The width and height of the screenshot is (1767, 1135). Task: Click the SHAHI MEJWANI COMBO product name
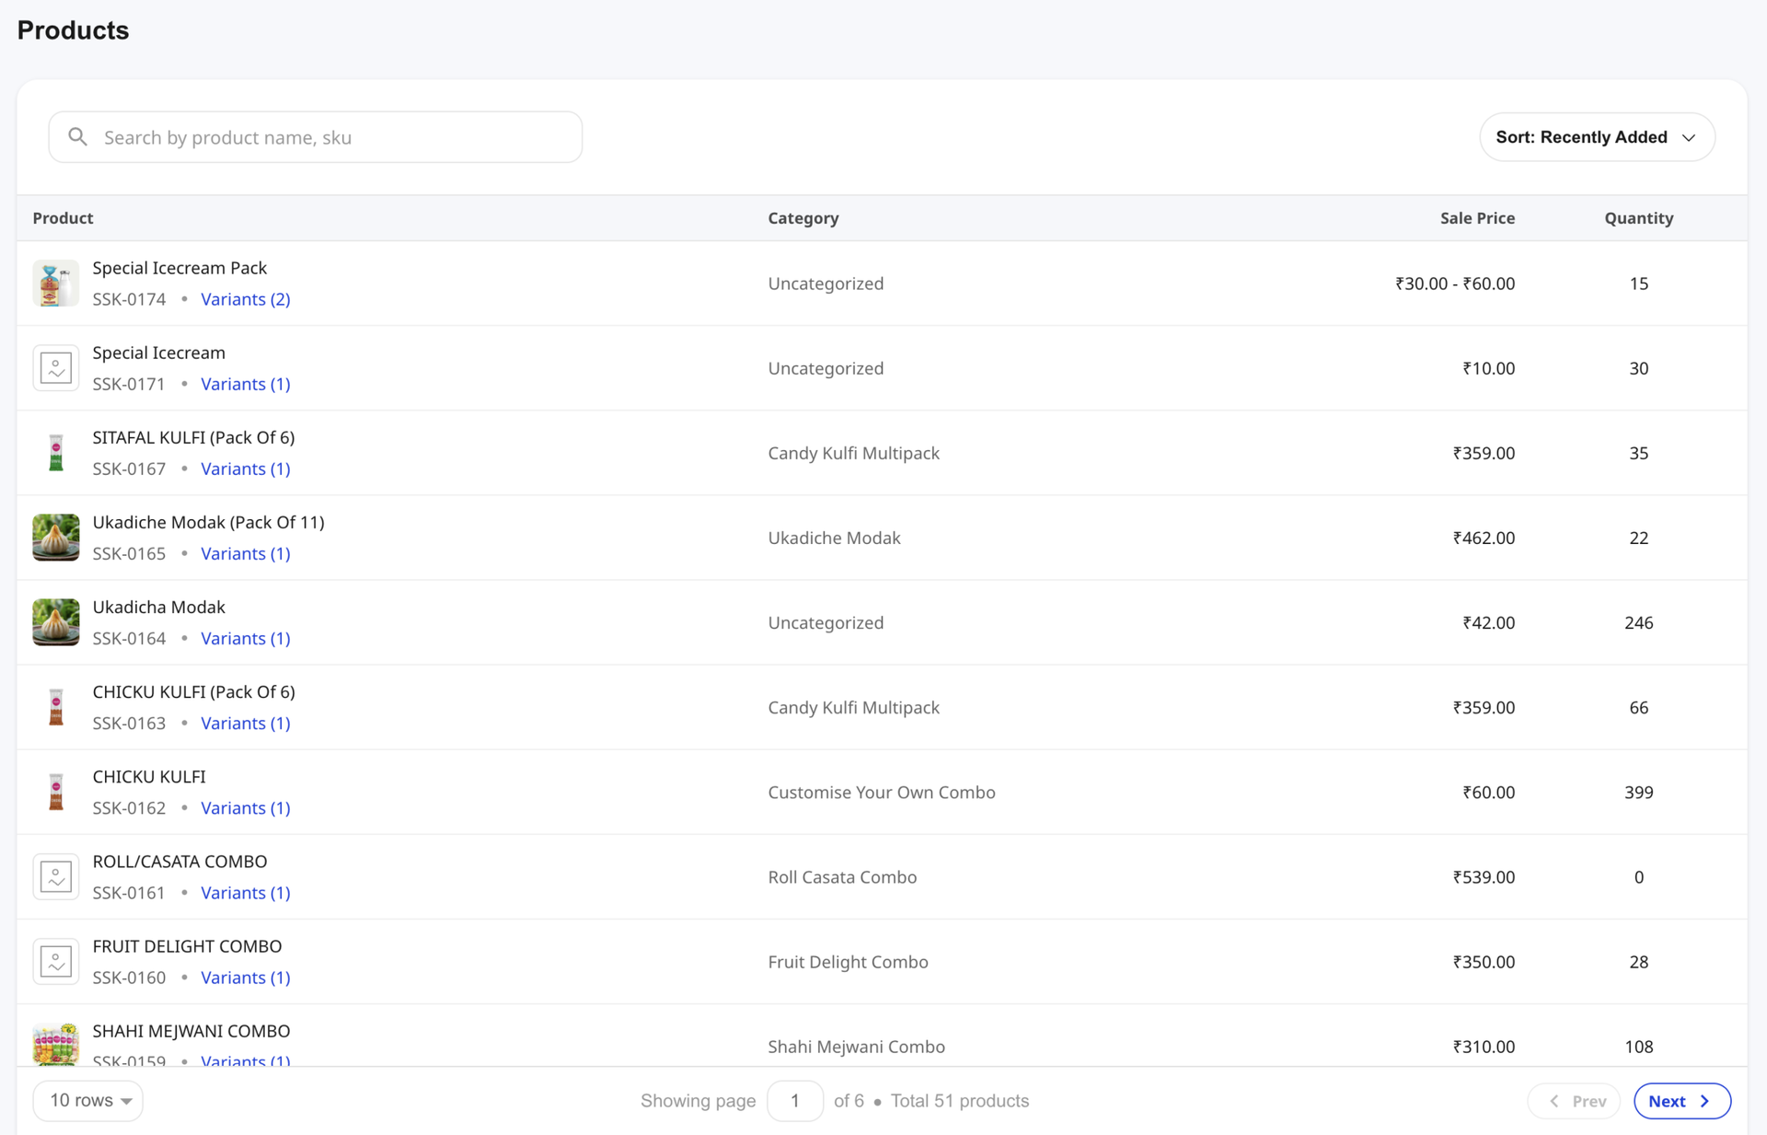[191, 1030]
